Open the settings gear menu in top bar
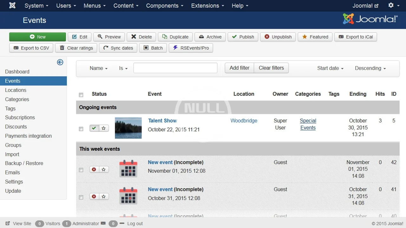The width and height of the screenshot is (406, 228). coord(393,6)
